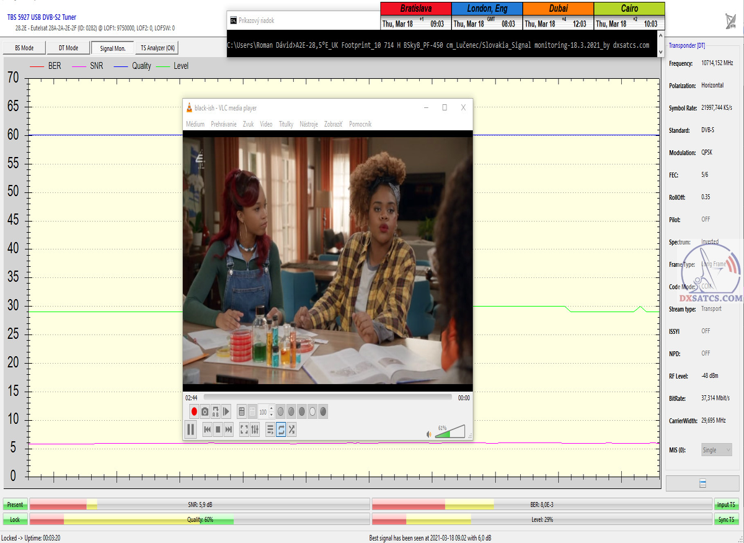The height and width of the screenshot is (543, 744).
Task: Toggle random shuffle playback
Action: (291, 429)
